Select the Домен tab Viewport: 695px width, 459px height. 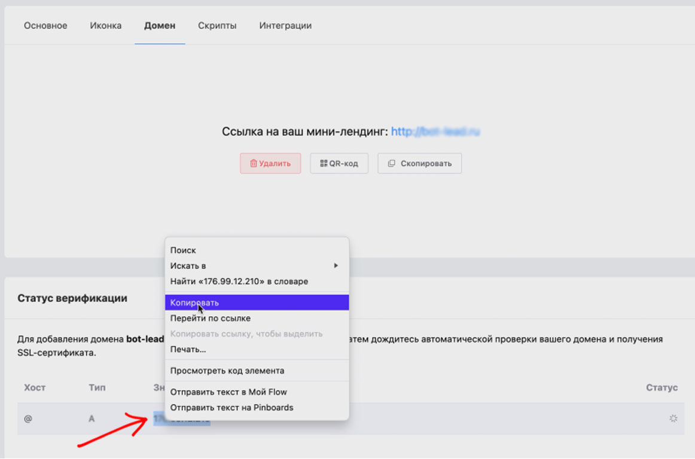coord(160,26)
